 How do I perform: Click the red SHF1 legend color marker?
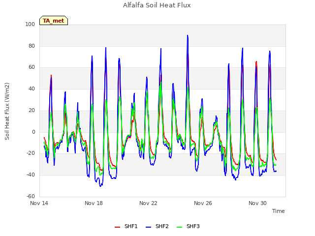coord(117,227)
